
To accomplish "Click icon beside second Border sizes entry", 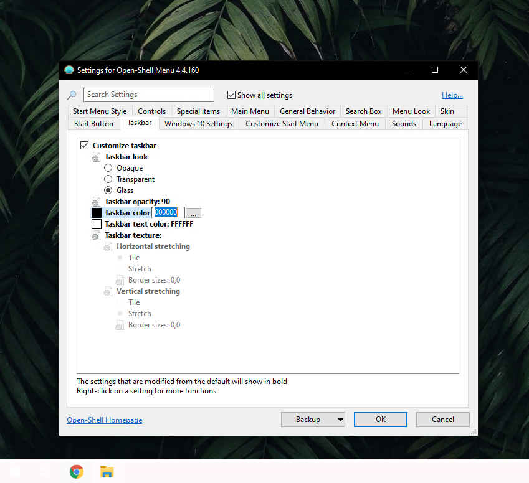I will click(x=120, y=326).
